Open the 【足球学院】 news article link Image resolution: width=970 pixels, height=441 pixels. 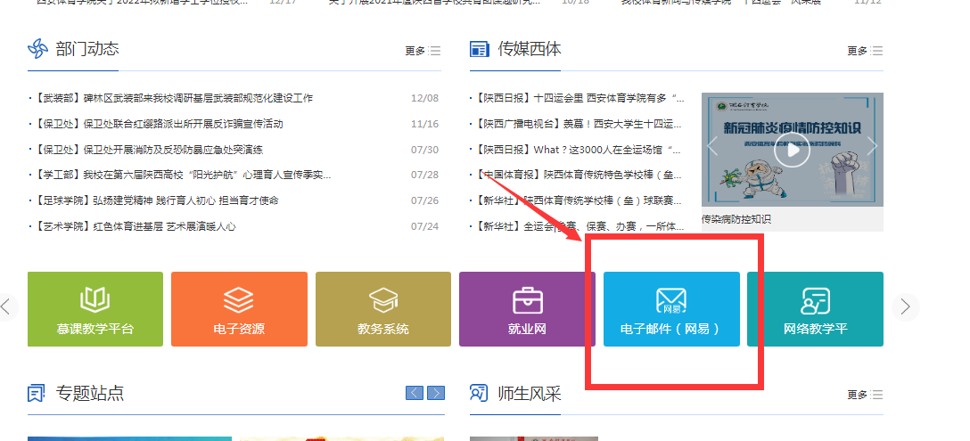(156, 200)
